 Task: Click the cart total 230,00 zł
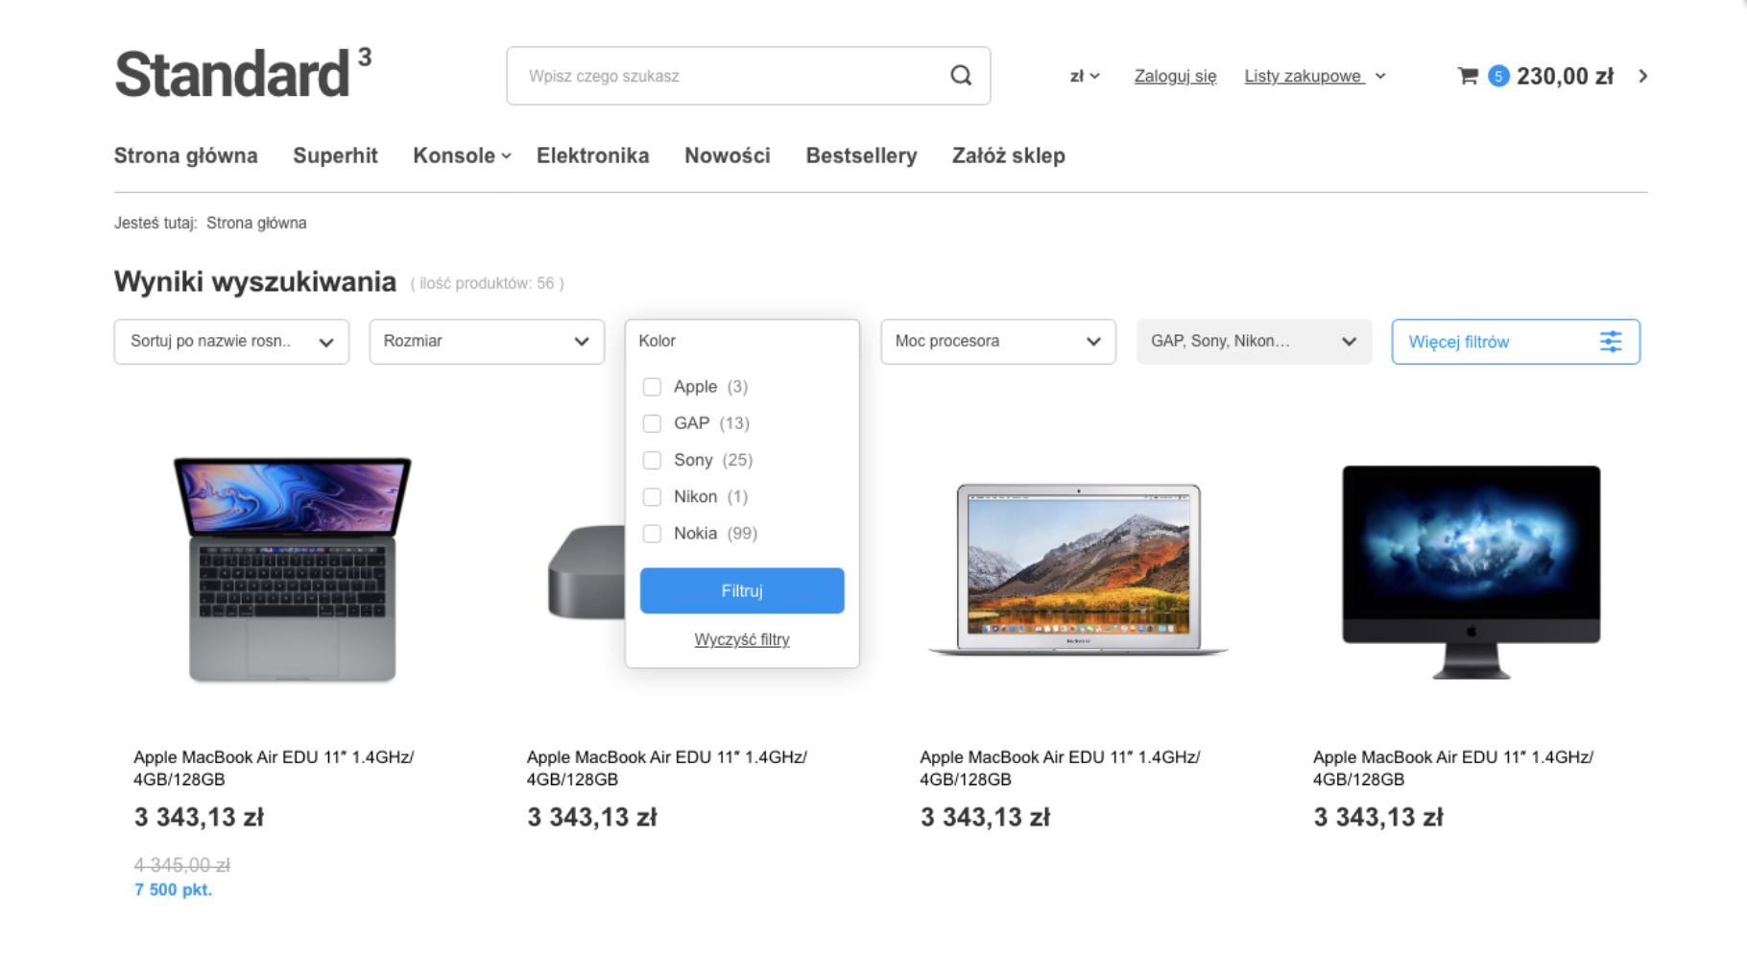(x=1565, y=76)
